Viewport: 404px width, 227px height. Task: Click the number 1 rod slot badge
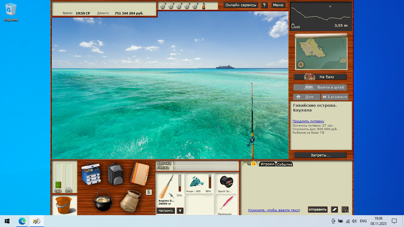[149, 192]
